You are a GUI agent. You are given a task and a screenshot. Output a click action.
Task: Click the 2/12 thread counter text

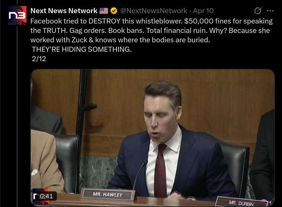pyautogui.click(x=39, y=59)
